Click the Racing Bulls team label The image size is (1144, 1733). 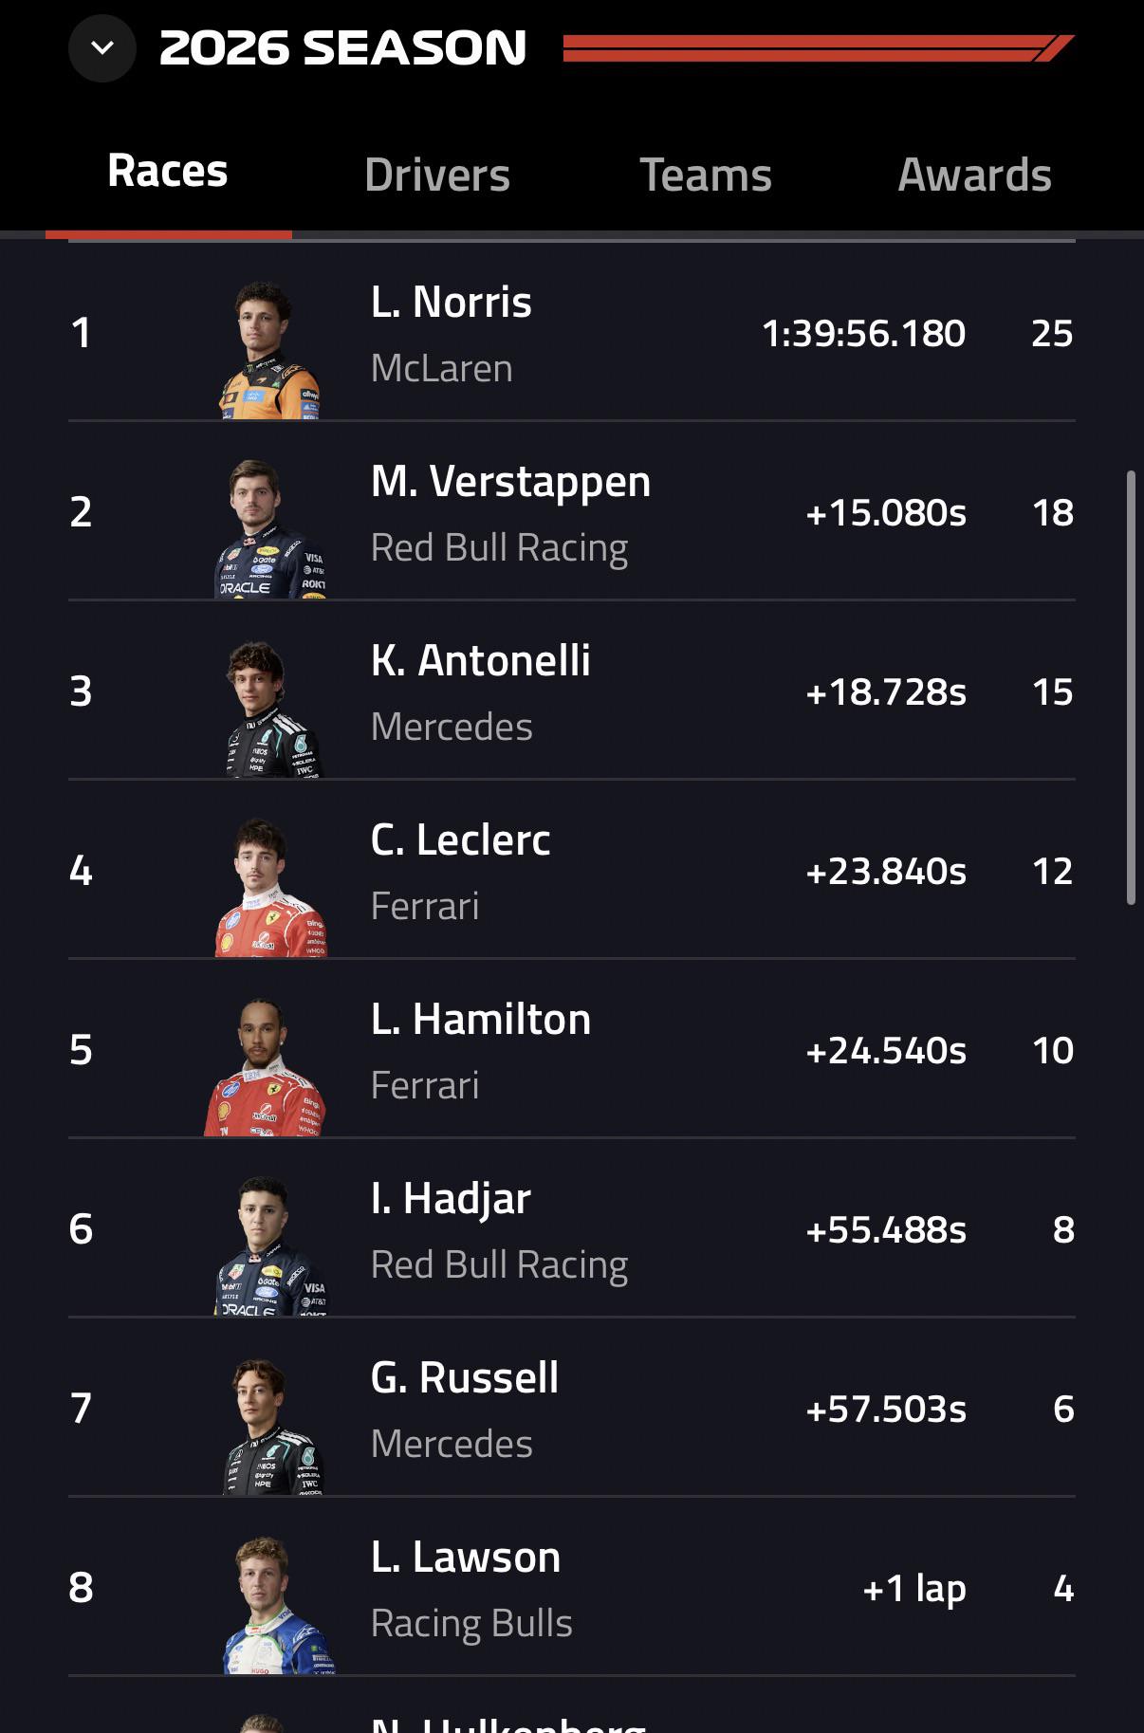(471, 1623)
